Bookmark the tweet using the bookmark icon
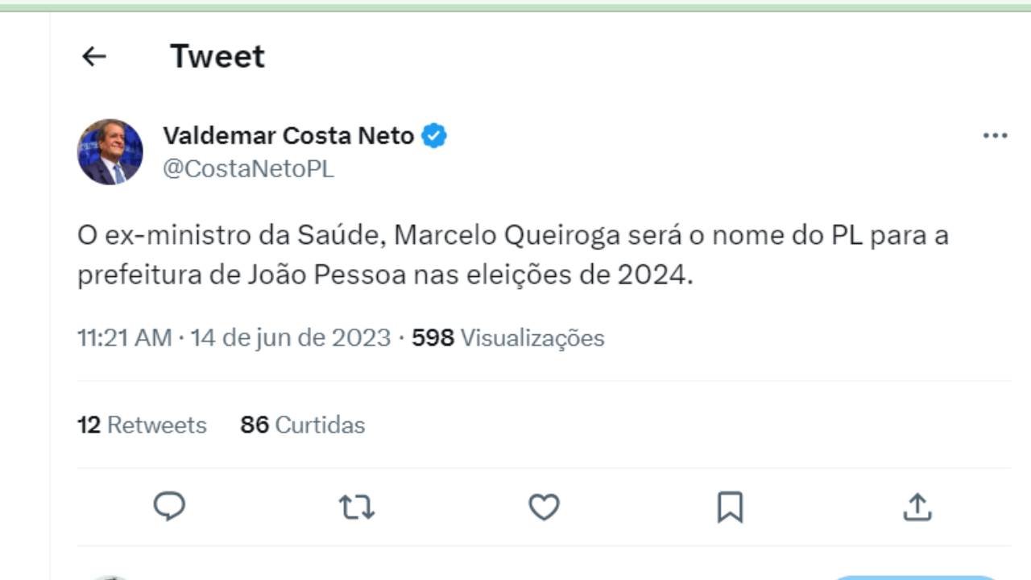1031x580 pixels. (731, 507)
